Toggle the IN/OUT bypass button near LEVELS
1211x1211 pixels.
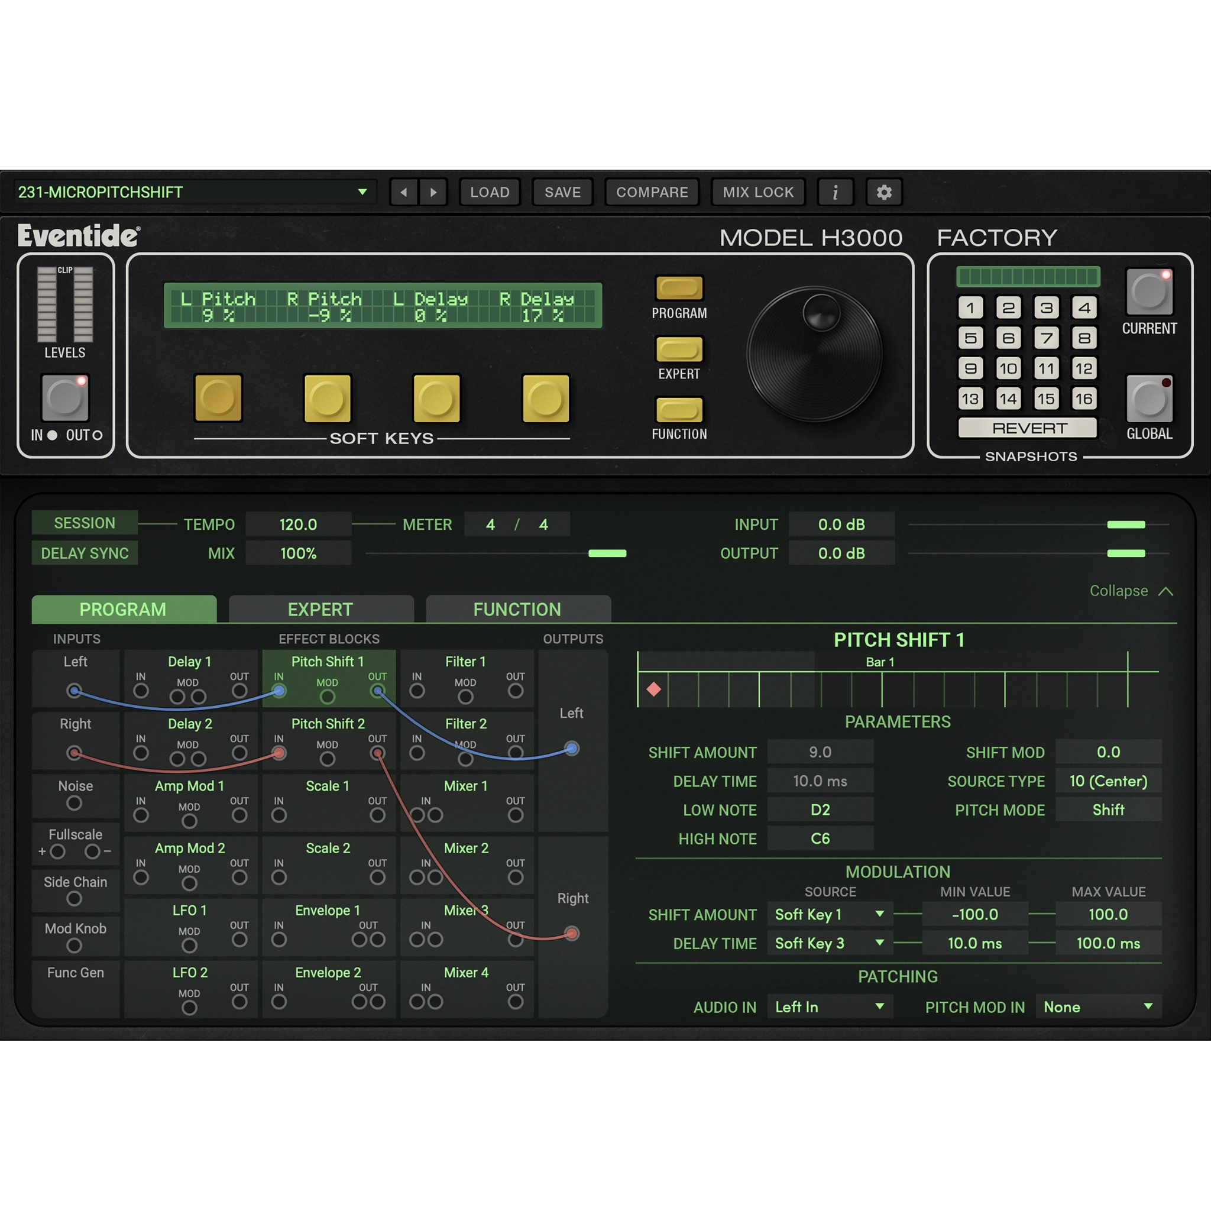64,397
